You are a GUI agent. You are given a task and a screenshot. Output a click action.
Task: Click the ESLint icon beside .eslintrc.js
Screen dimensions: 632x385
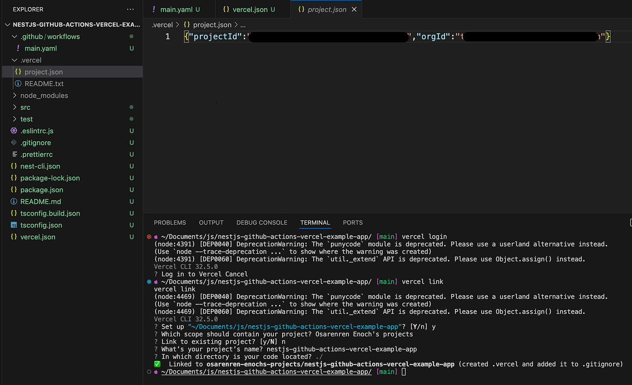tap(14, 131)
